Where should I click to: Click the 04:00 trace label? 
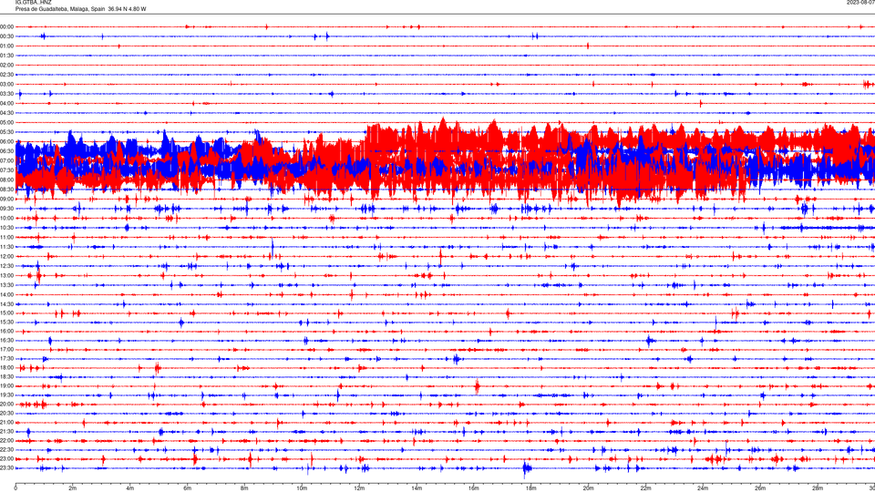point(6,103)
